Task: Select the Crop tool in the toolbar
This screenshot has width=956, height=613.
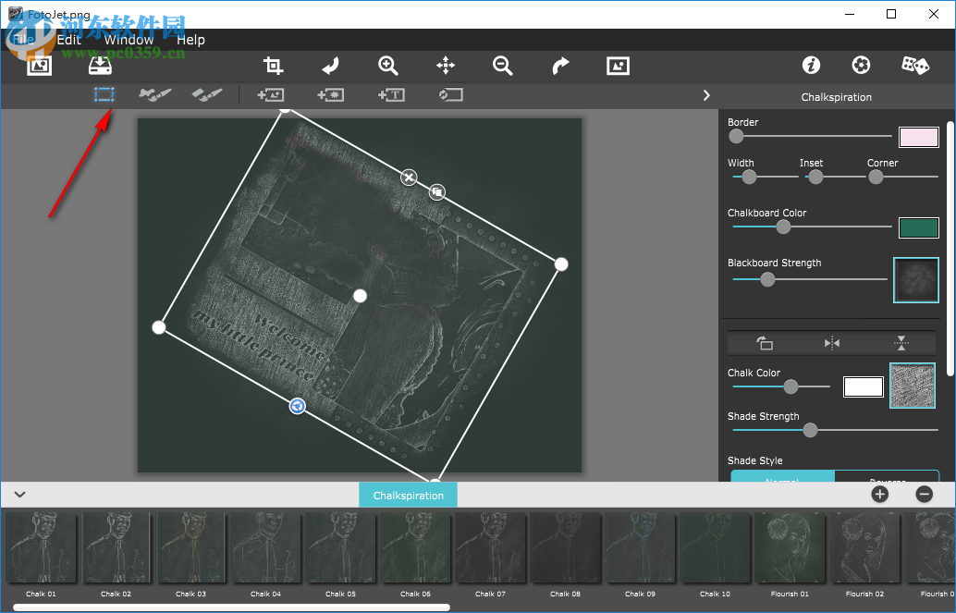Action: coord(273,66)
